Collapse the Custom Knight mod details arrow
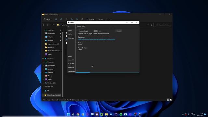This screenshot has width=208, height=117. click(78, 31)
